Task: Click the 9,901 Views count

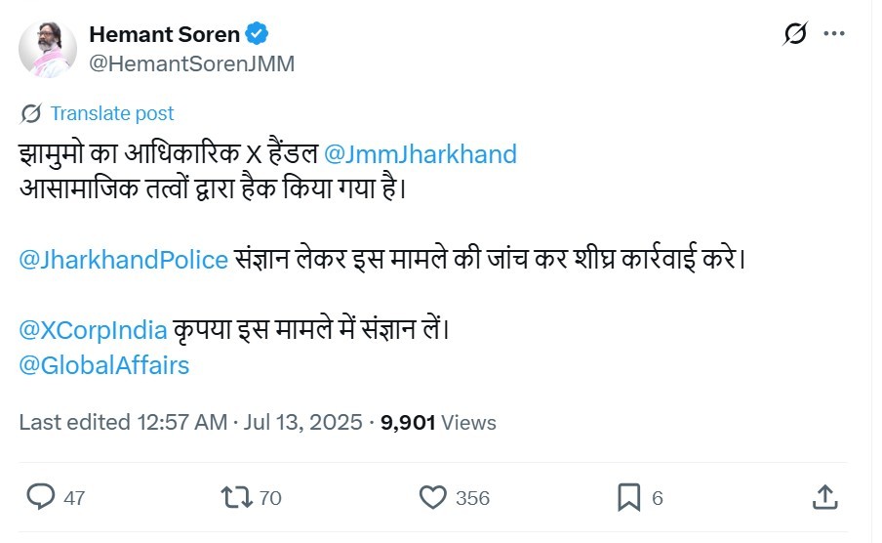Action: coord(438,422)
